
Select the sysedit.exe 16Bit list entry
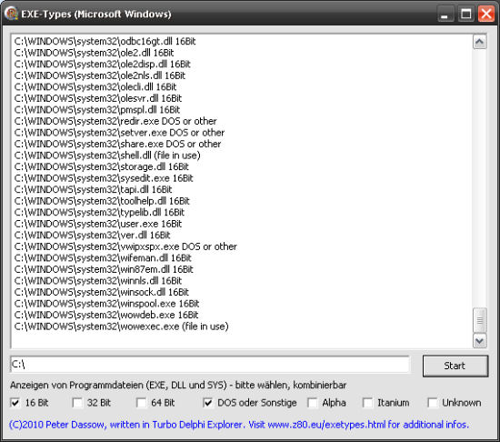point(104,178)
